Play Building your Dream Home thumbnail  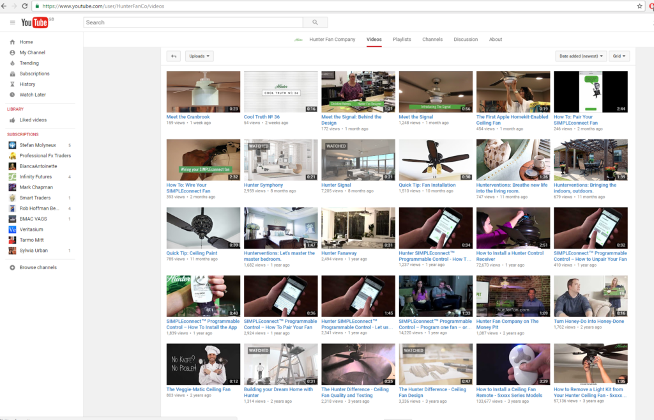pyautogui.click(x=281, y=364)
